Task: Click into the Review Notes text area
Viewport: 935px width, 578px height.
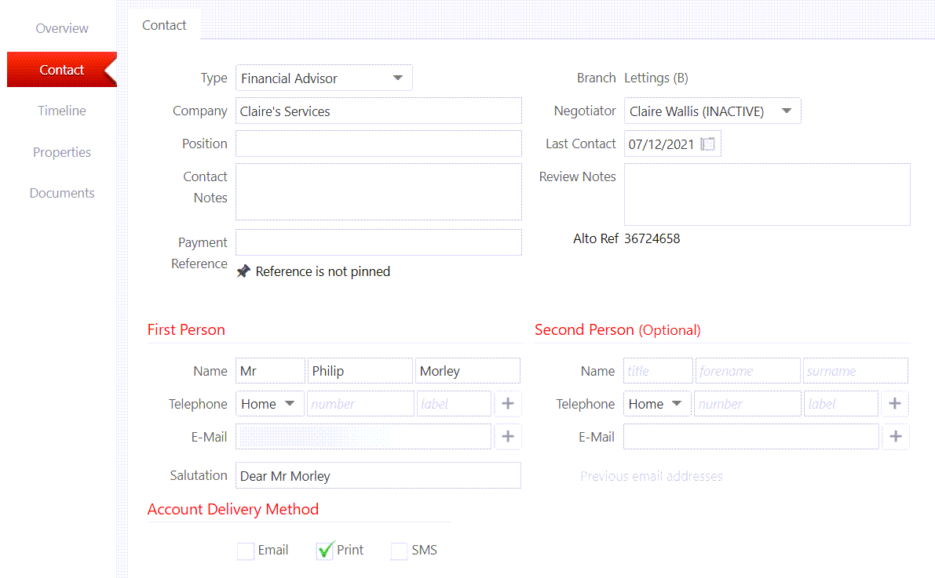Action: 767,194
